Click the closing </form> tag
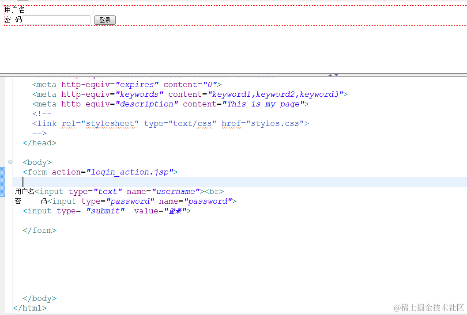Image resolution: width=467 pixels, height=315 pixels. pos(39,230)
